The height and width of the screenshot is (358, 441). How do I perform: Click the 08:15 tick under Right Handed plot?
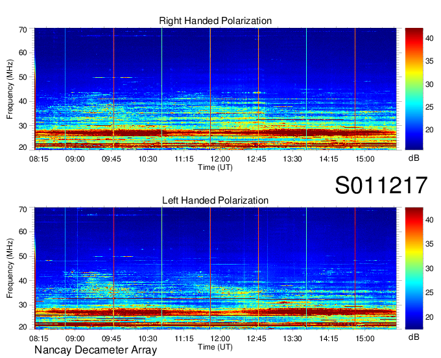pyautogui.click(x=39, y=159)
